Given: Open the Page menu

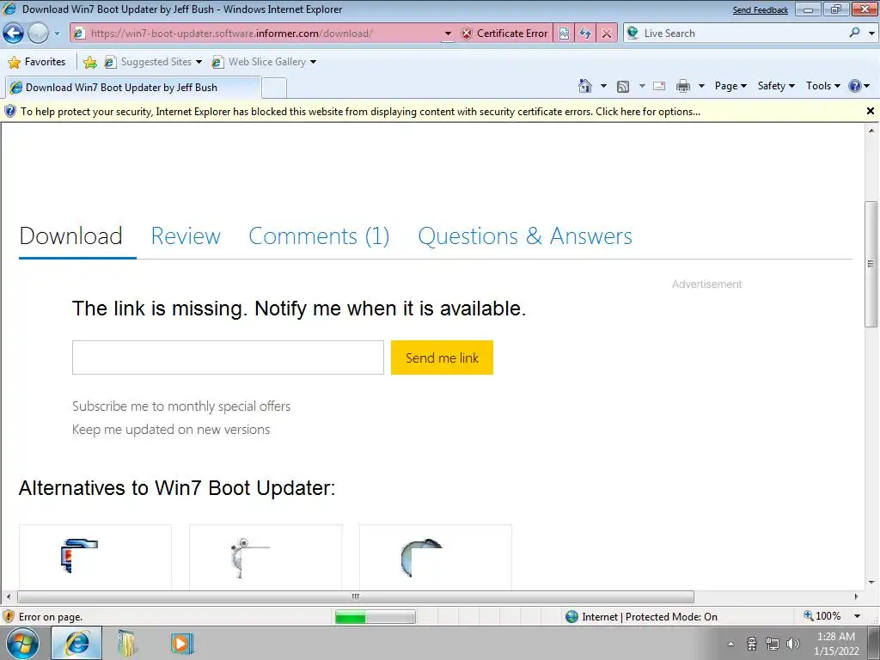Looking at the screenshot, I should (x=730, y=86).
